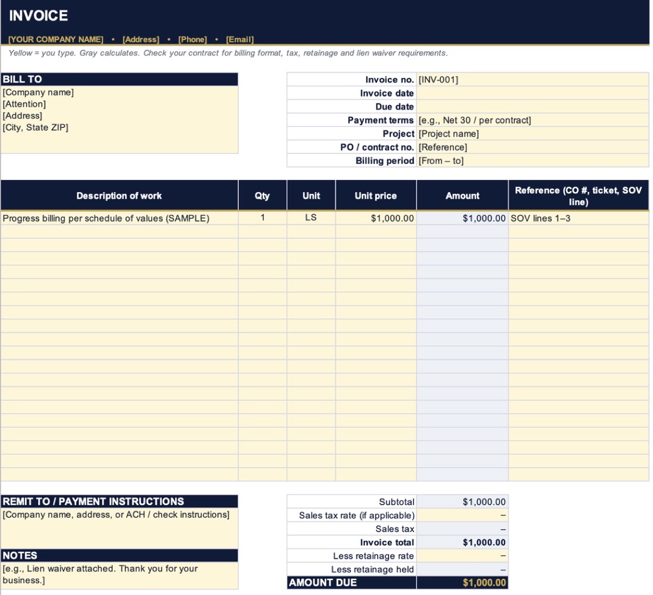Select the Sales tax calculated value cell

[463, 529]
